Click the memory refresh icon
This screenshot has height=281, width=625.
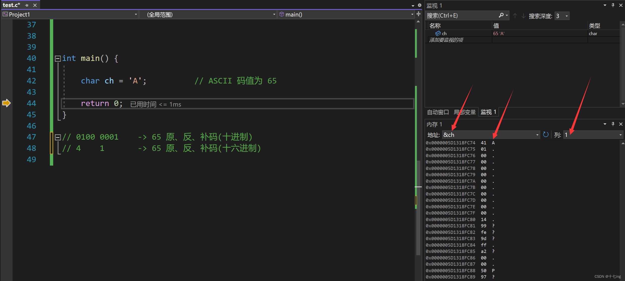click(546, 135)
